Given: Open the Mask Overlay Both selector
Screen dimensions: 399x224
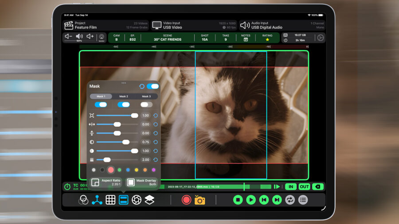Looking at the screenshot, I should pos(142,182).
